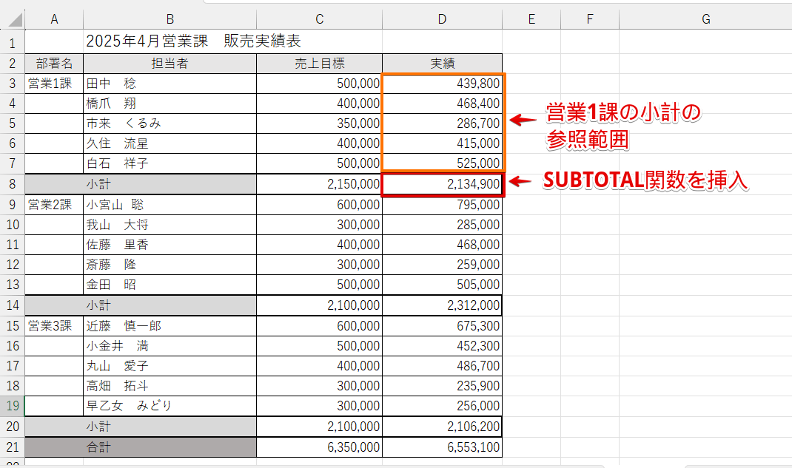Select cell with 小金井 満

point(170,346)
